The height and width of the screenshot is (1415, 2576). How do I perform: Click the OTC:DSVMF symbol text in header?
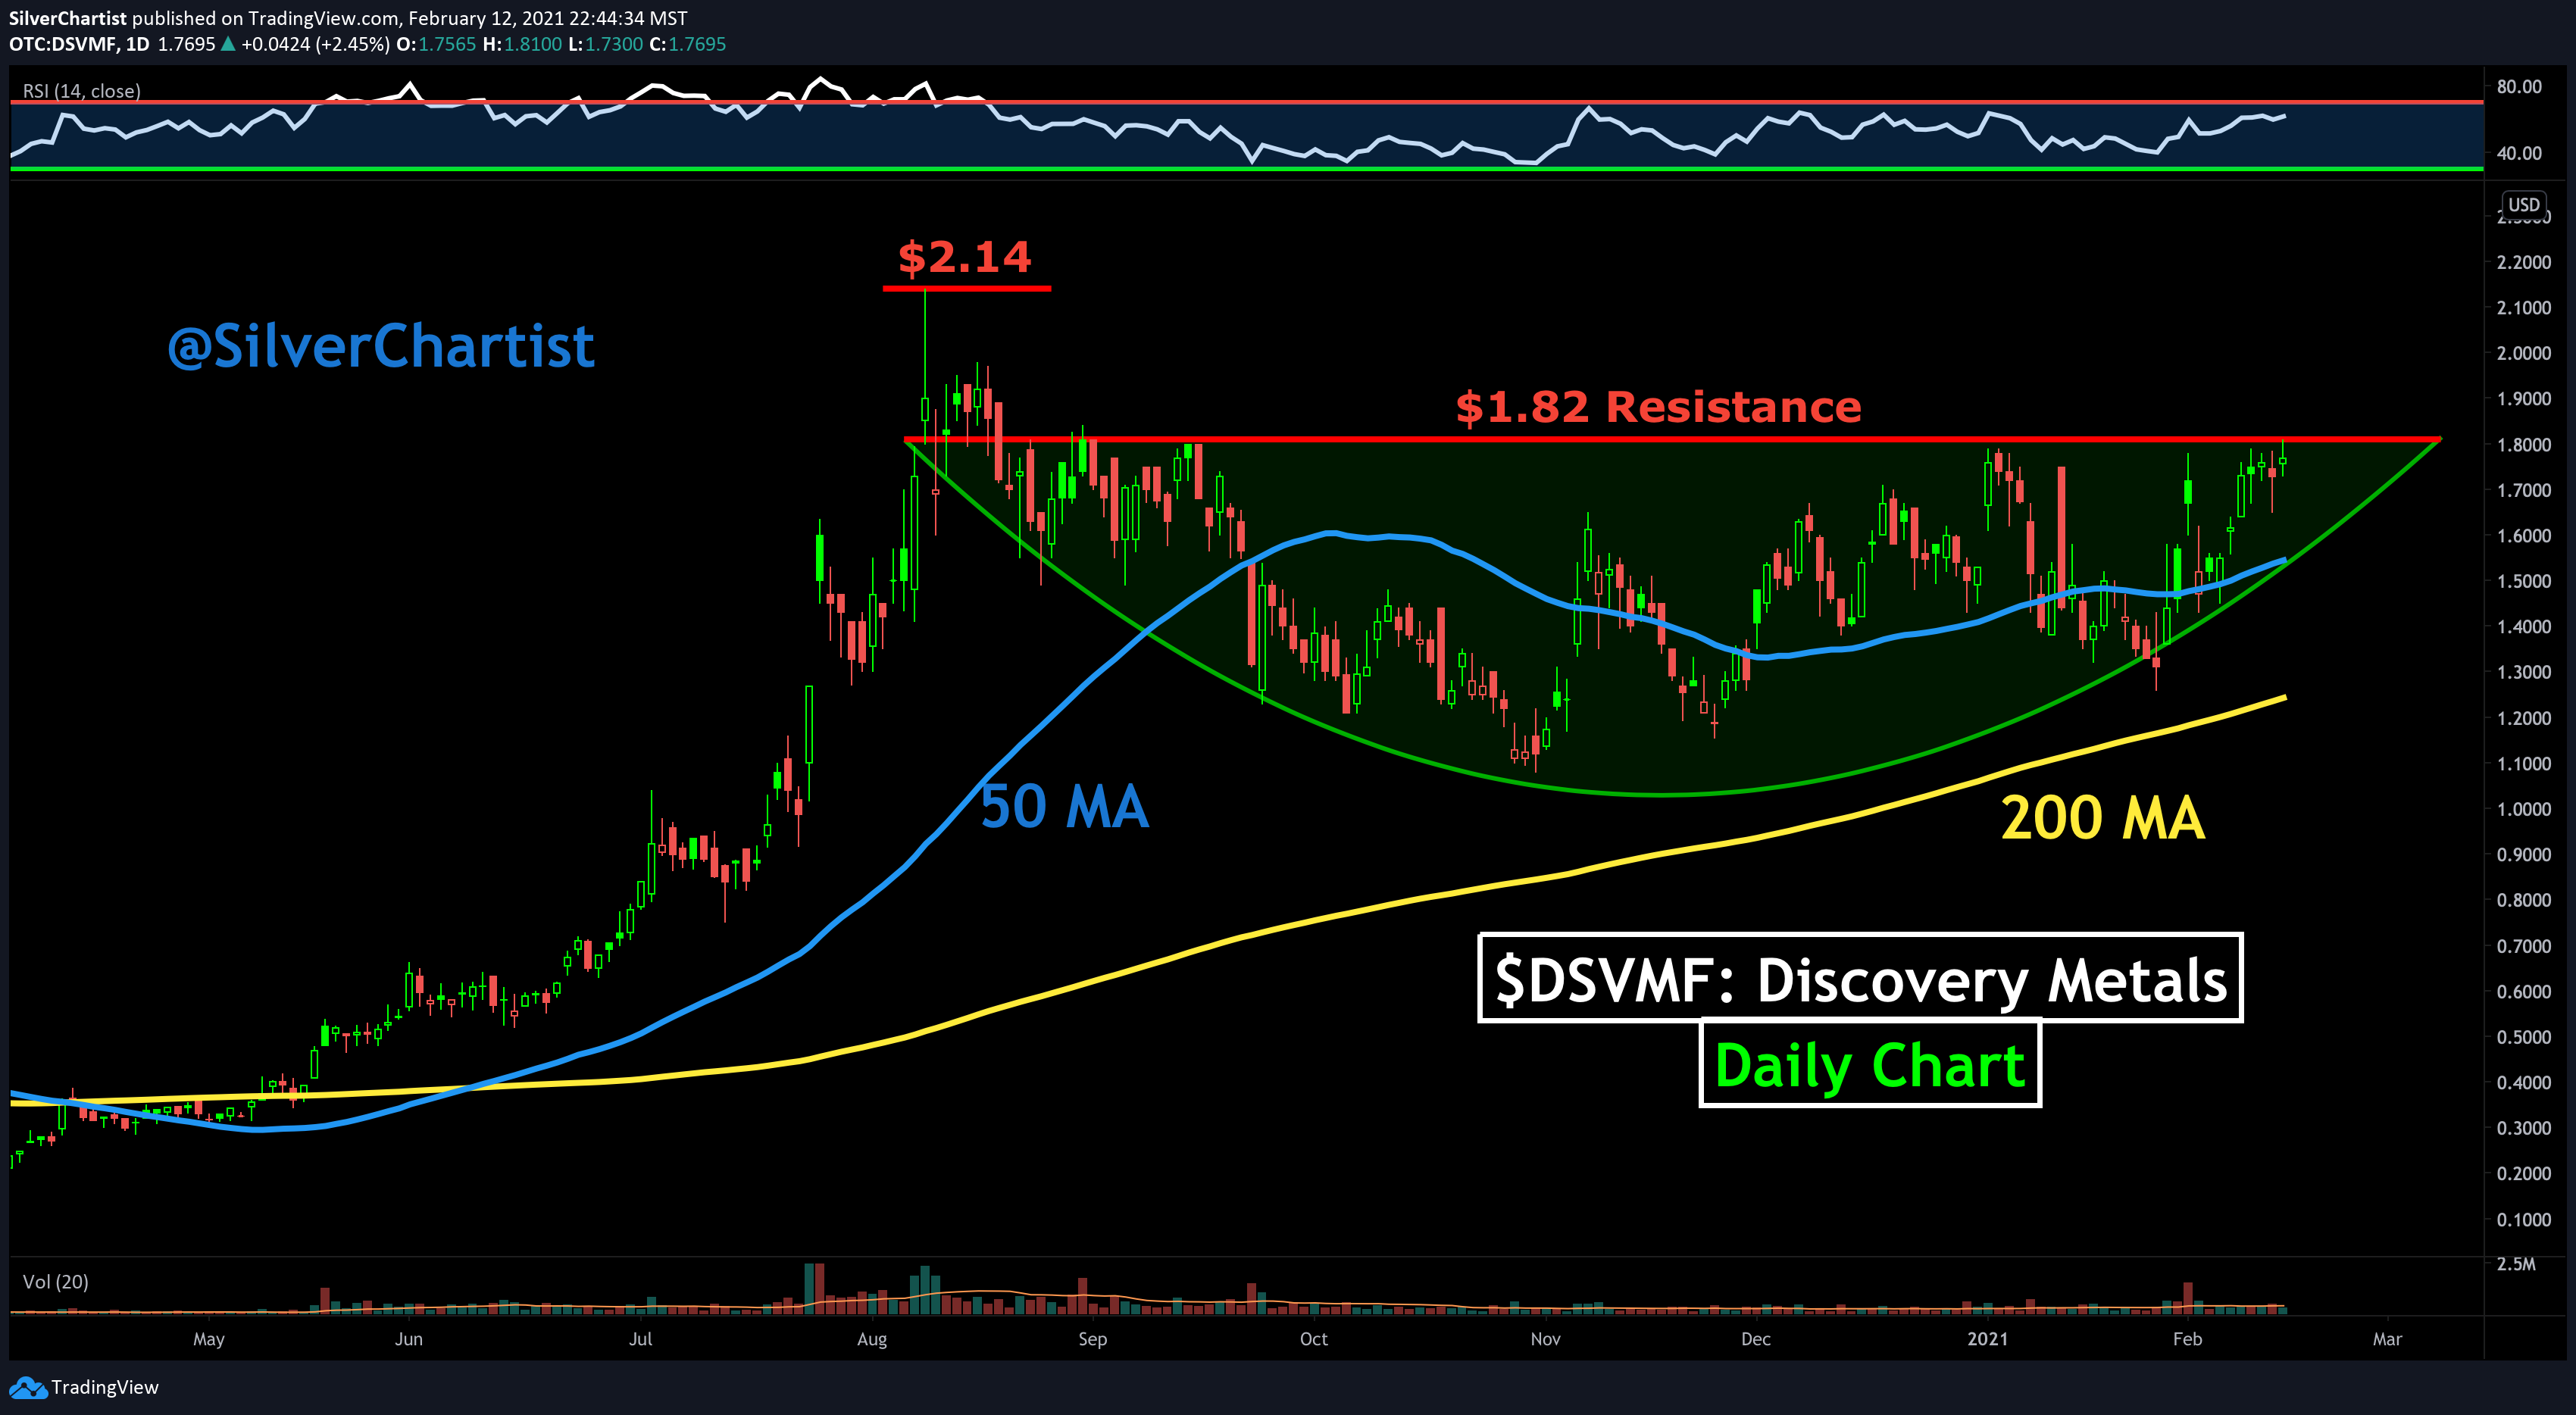click(x=64, y=44)
